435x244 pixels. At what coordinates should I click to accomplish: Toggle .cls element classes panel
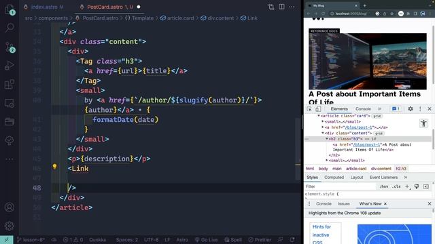click(x=396, y=186)
